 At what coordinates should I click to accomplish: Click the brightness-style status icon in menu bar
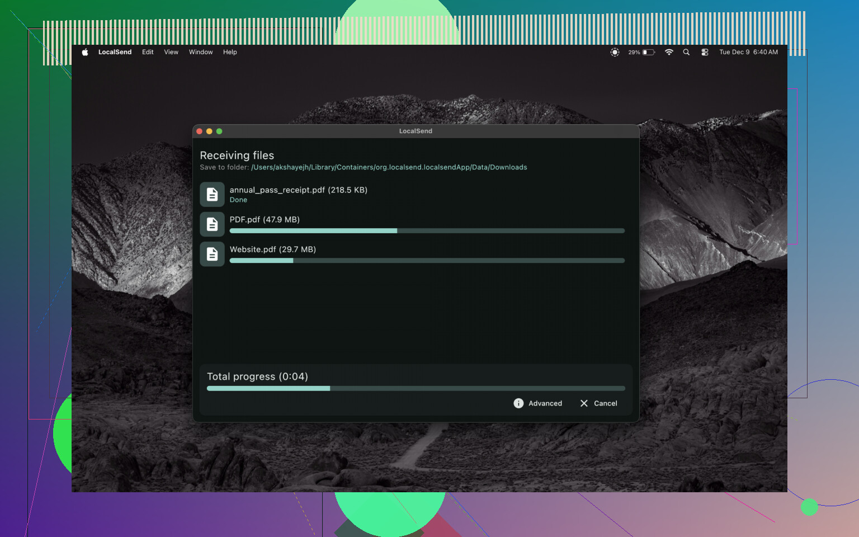click(615, 52)
